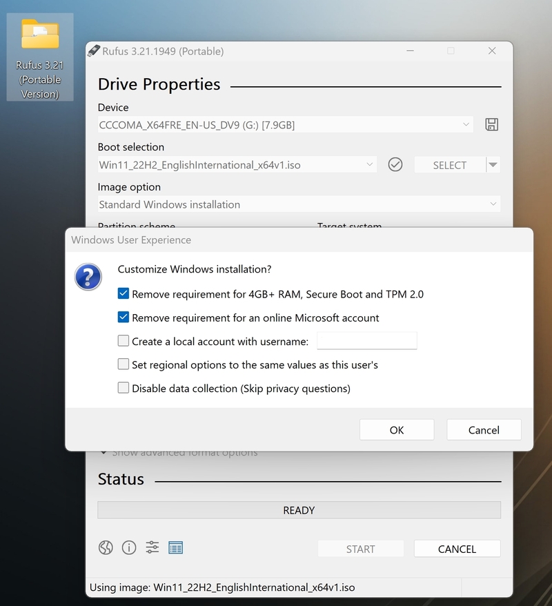The image size is (552, 606).
Task: Click the CANCEL button in Rufus
Action: [457, 549]
